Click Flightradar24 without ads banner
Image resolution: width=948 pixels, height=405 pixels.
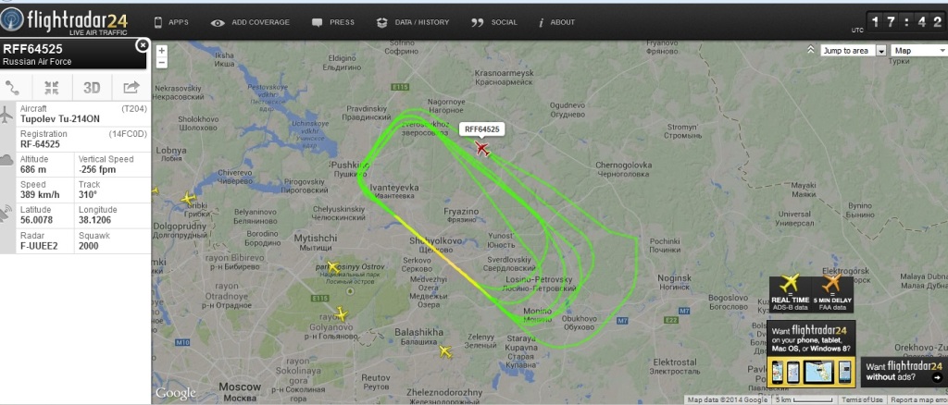coord(904,371)
